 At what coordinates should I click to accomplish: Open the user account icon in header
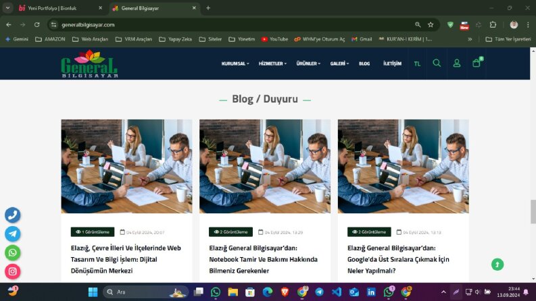point(457,63)
